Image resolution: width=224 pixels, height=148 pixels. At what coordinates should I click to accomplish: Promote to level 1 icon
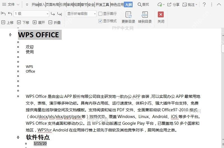pos(3,13)
